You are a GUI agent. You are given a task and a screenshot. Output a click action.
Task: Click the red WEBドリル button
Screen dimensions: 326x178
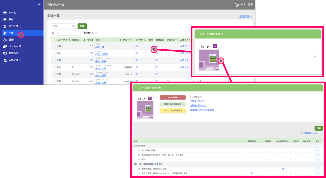click(172, 97)
